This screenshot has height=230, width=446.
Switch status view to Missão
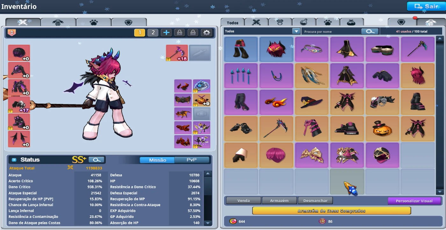(x=157, y=160)
